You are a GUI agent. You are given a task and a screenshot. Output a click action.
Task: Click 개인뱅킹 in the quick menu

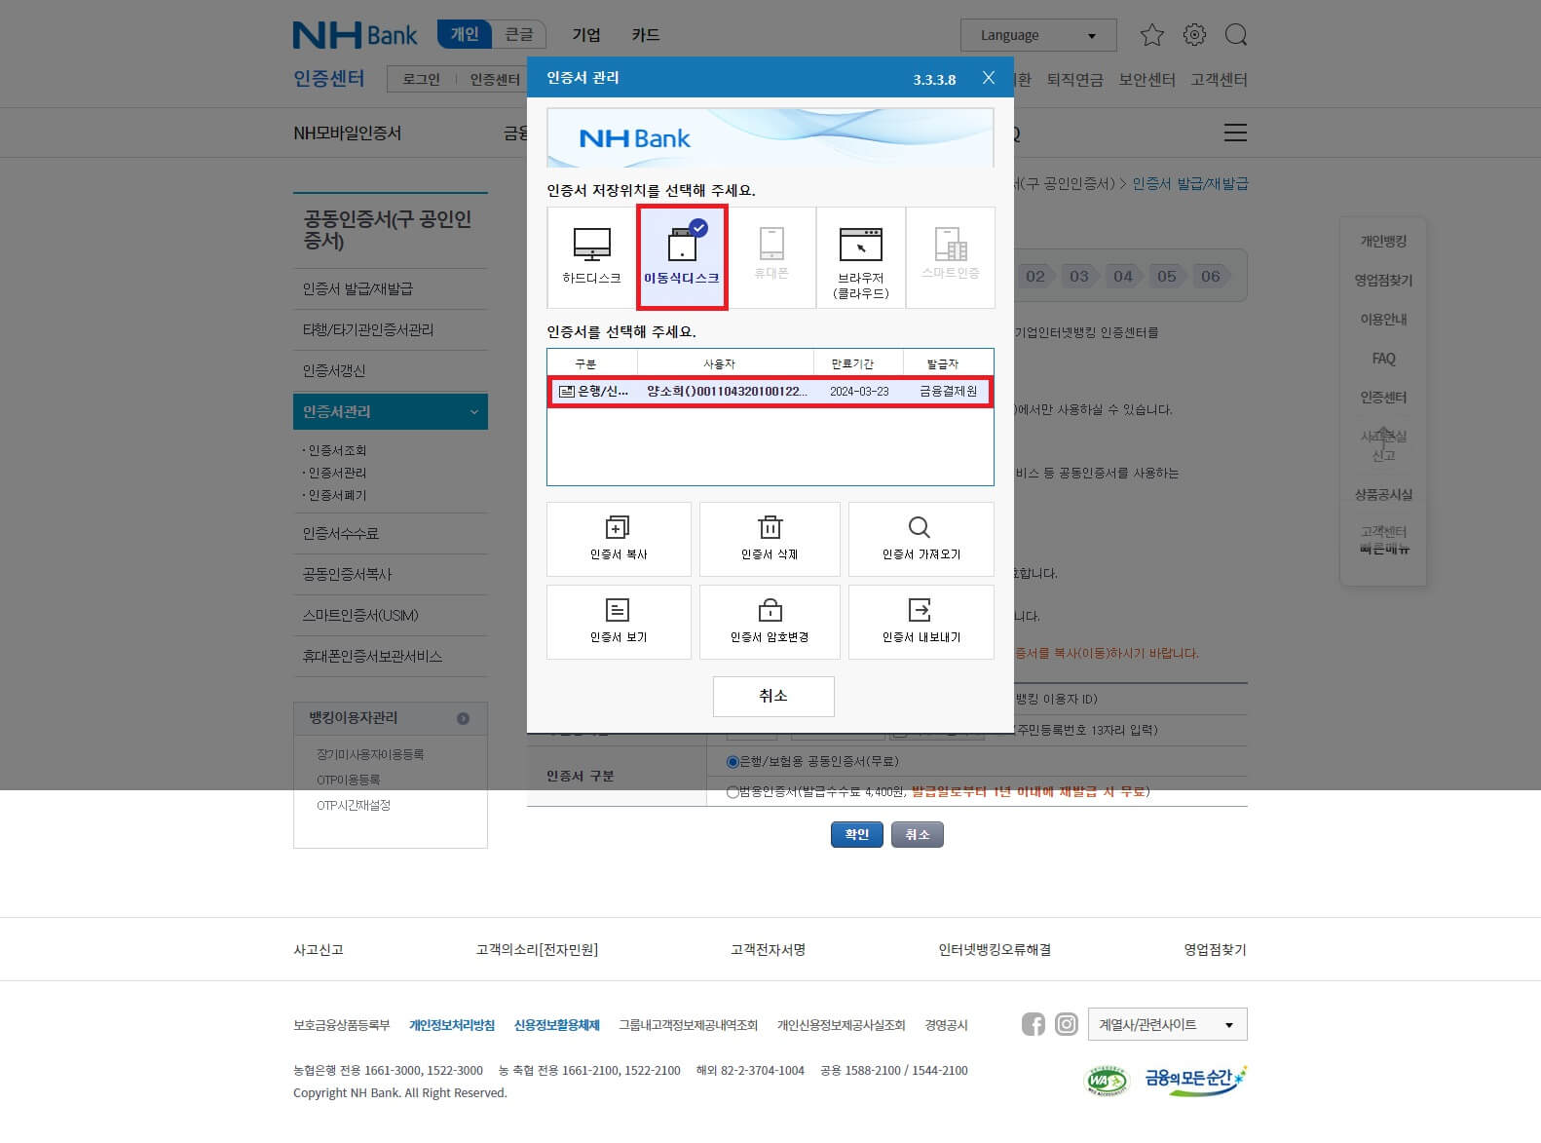pos(1383,241)
